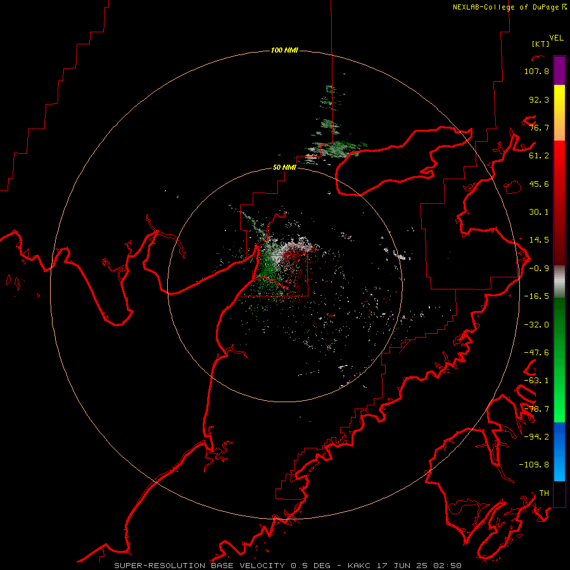The image size is (570, 570).
Task: Click the -78.7 velocity scale value
Action: tap(536, 409)
